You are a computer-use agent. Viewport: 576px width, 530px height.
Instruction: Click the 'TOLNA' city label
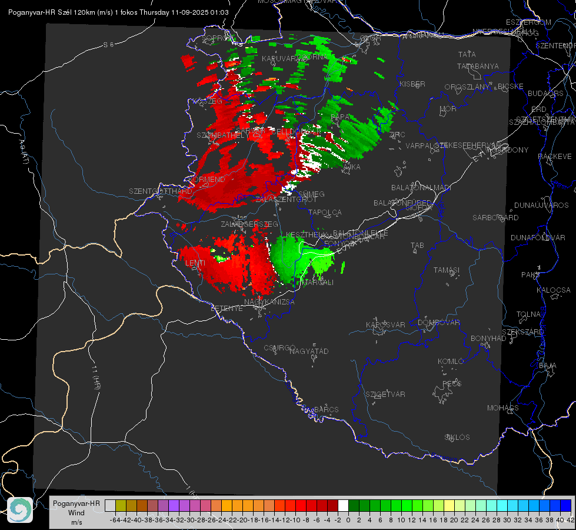point(528,314)
